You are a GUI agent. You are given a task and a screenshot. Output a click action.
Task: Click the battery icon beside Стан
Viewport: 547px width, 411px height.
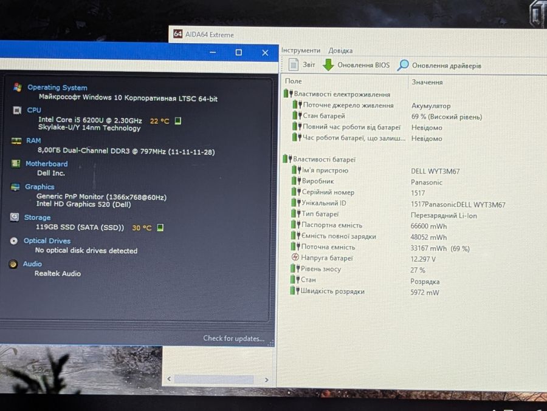pos(295,279)
